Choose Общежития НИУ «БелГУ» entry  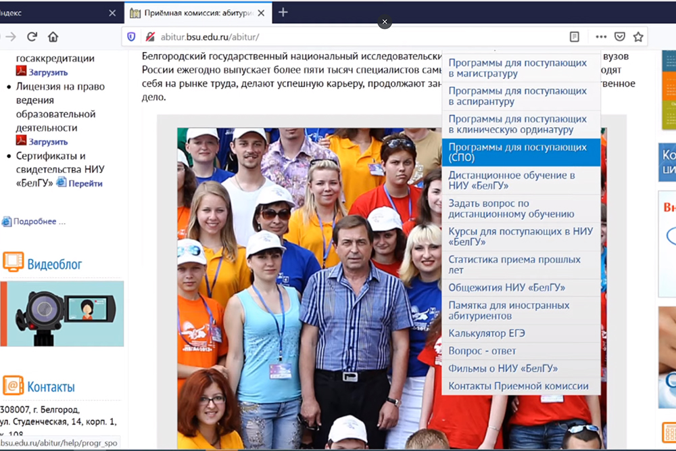[507, 287]
